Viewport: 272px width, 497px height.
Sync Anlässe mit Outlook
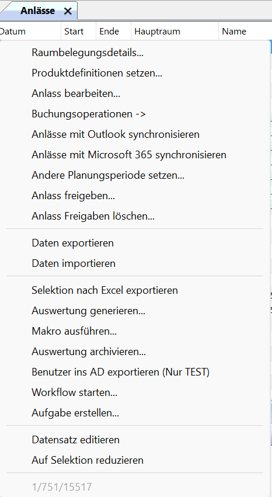(x=135, y=134)
